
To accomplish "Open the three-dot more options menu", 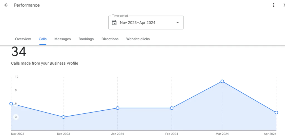I will click(274, 5).
